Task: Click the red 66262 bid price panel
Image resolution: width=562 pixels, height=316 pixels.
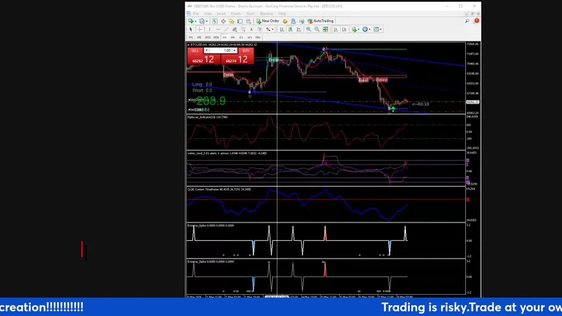Action: 204,59
